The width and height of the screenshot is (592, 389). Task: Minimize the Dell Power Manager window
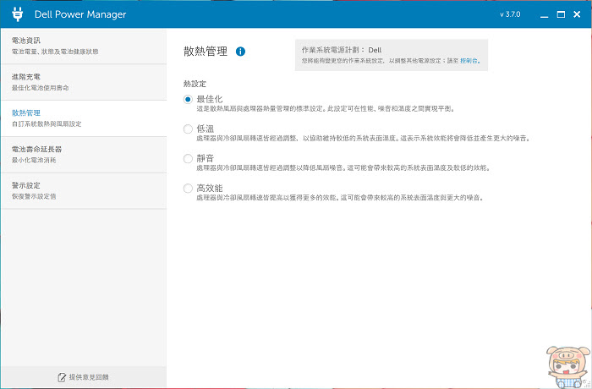544,14
